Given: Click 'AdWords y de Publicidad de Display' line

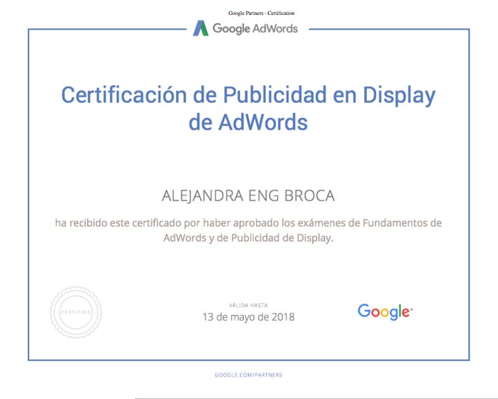Looking at the screenshot, I should [248, 238].
